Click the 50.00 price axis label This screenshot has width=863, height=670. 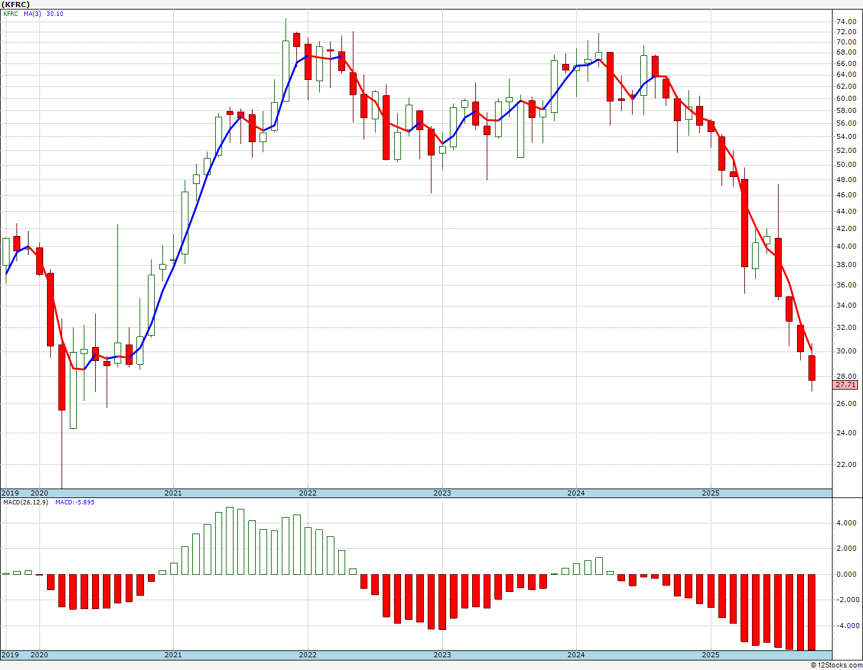847,164
